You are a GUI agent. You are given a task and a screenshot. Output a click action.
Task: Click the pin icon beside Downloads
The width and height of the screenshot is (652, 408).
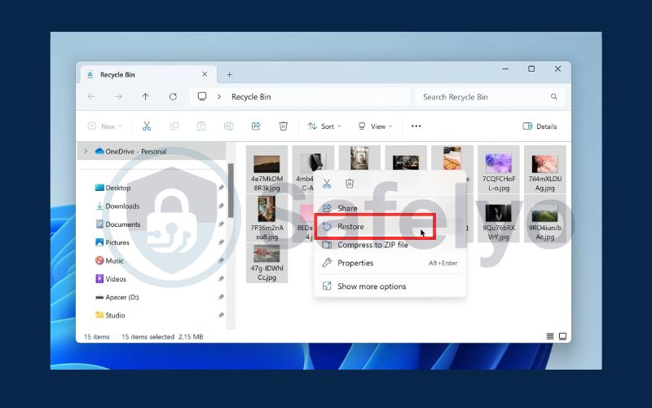pos(221,206)
